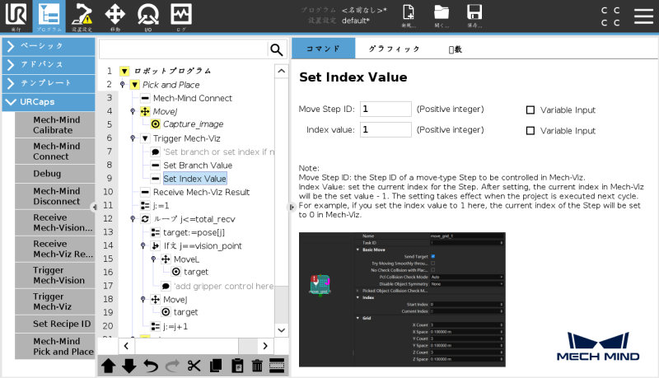659x378 pixels.
Task: Select the Receive Mech-Viz Result node
Action: pyautogui.click(x=201, y=192)
